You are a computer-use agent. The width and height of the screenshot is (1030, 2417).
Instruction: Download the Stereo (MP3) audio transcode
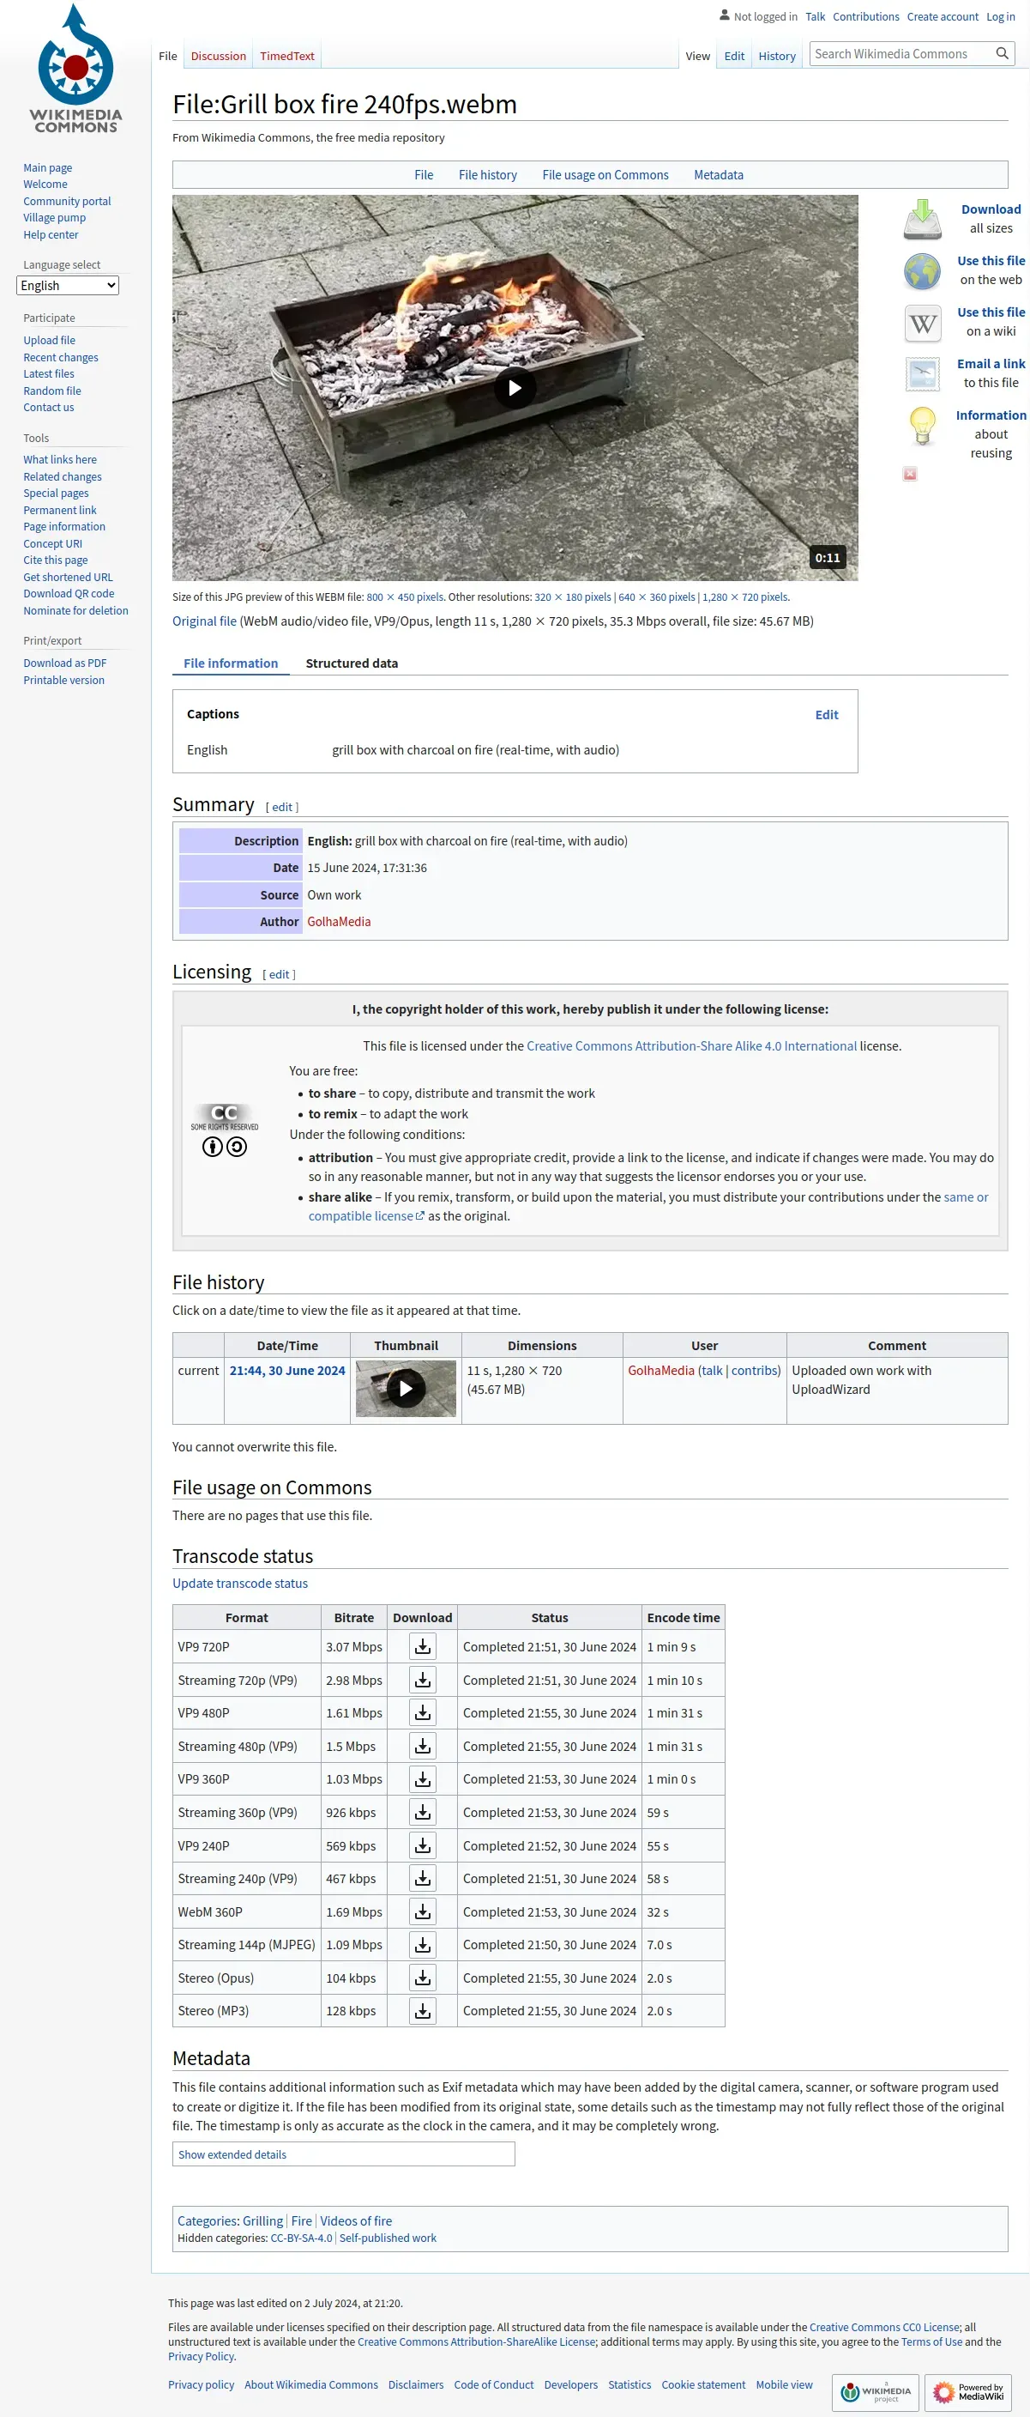pyautogui.click(x=423, y=2011)
